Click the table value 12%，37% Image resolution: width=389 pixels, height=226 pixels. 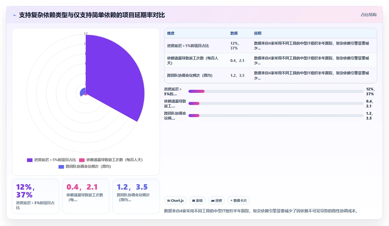(x=235, y=46)
